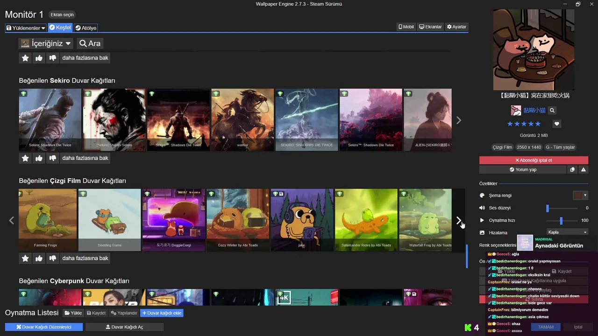
Task: Click Yapılandır in the playlist bar
Action: click(x=124, y=313)
